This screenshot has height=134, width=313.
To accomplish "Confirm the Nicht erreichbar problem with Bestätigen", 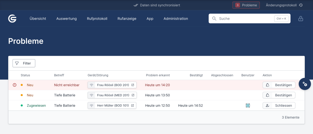I will pos(279,85).
